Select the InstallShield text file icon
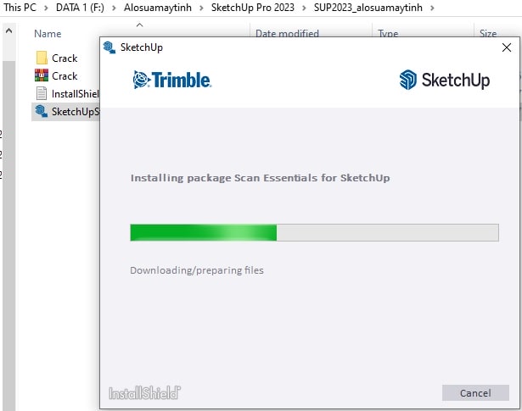 pyautogui.click(x=42, y=93)
